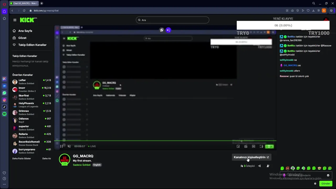Select the Chat GG_MACRQ browser tab
This screenshot has width=336, height=189.
[24, 3]
